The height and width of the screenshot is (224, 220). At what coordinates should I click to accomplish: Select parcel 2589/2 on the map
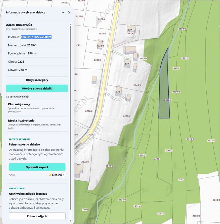tap(169, 151)
